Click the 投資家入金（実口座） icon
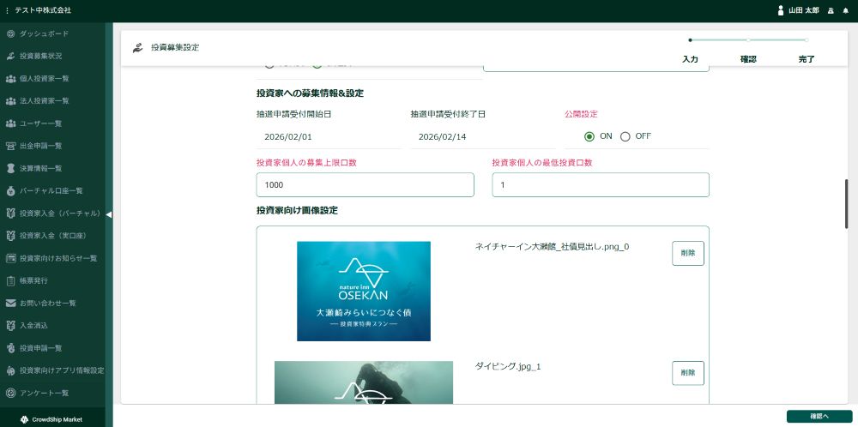858x427 pixels. click(10, 236)
